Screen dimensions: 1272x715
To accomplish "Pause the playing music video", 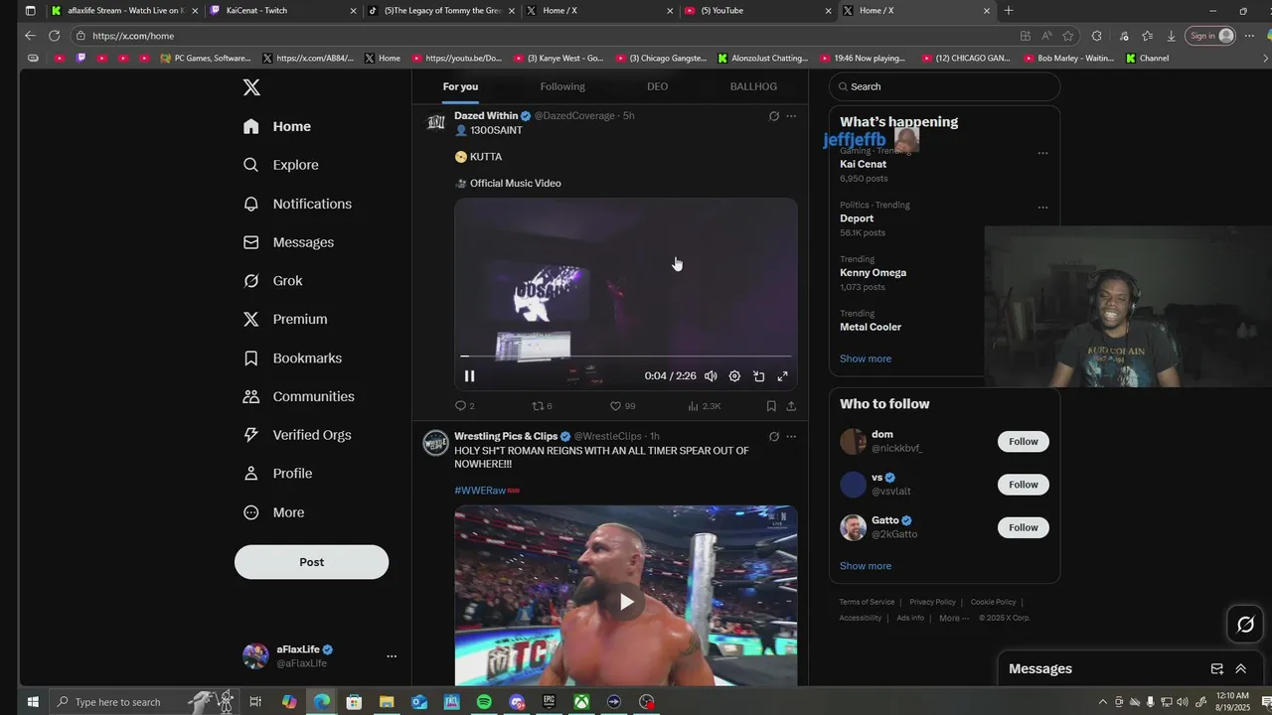I will pos(469,376).
